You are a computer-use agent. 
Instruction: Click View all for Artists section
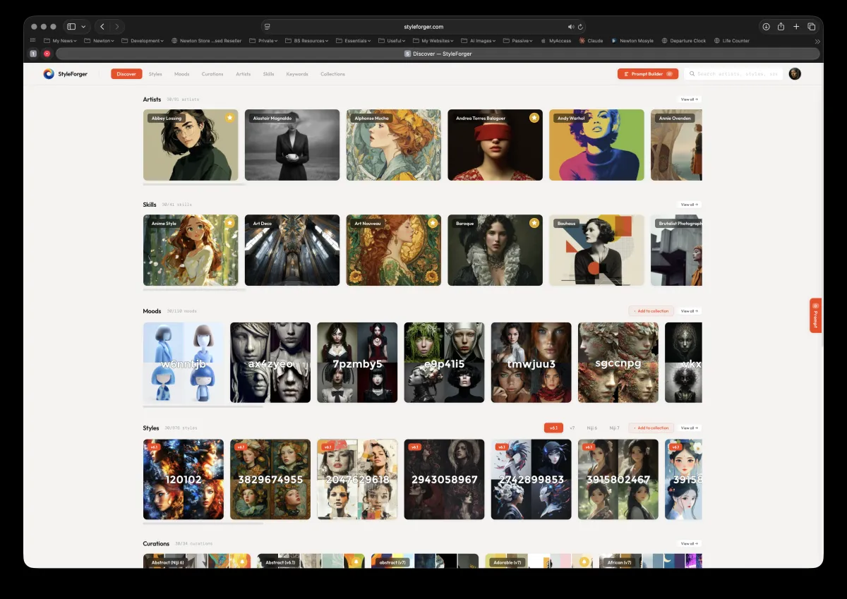(x=689, y=99)
